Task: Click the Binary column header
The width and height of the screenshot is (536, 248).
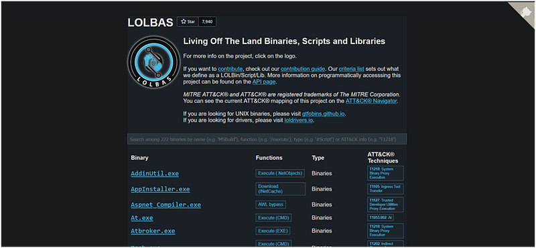Action: tap(139, 158)
